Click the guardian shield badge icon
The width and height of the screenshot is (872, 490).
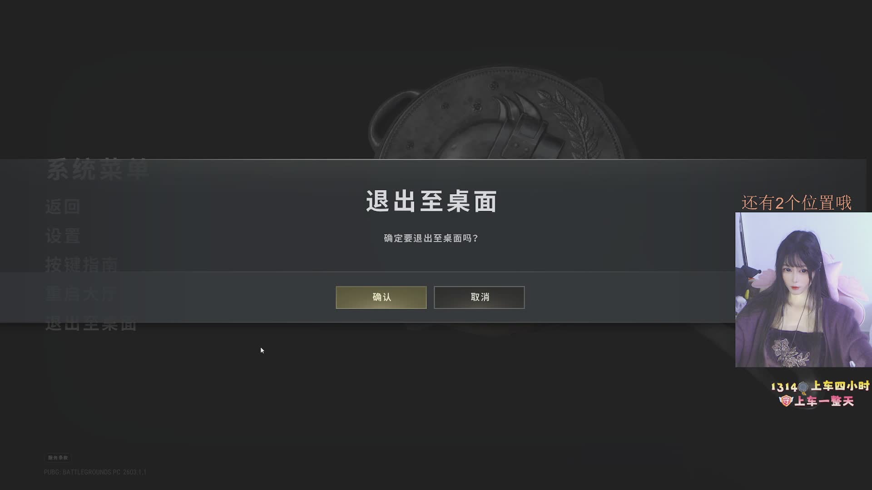[786, 401]
